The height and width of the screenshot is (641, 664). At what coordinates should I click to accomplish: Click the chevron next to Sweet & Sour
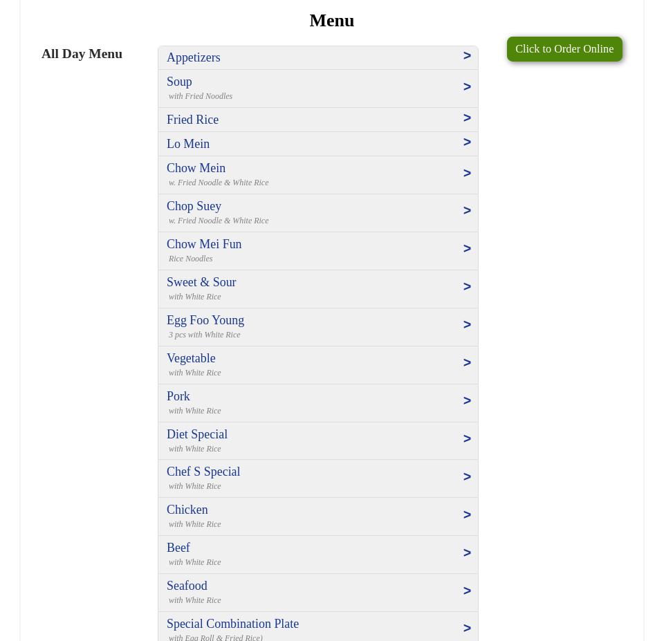click(467, 287)
